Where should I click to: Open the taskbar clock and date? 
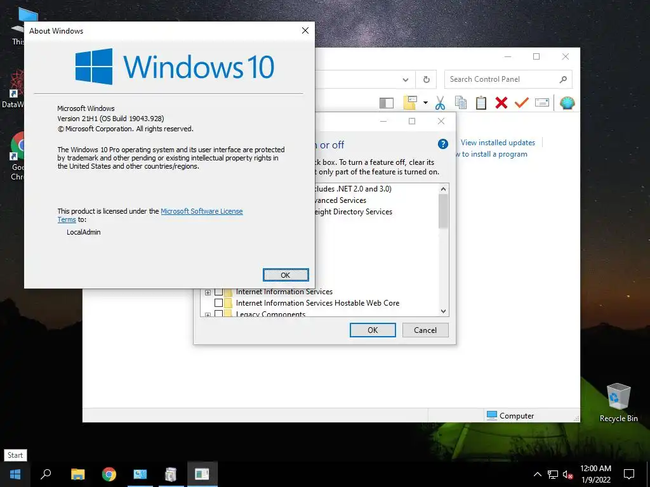595,474
